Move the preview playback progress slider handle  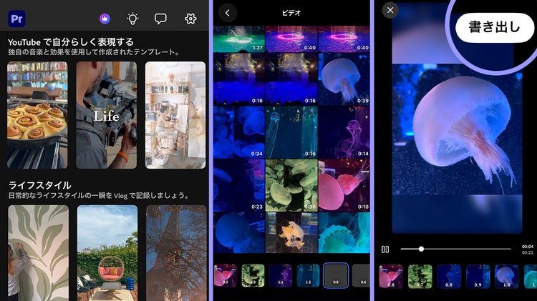[x=421, y=249]
